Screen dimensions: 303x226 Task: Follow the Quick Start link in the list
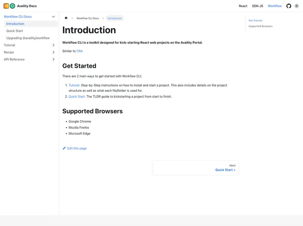[x=77, y=96]
